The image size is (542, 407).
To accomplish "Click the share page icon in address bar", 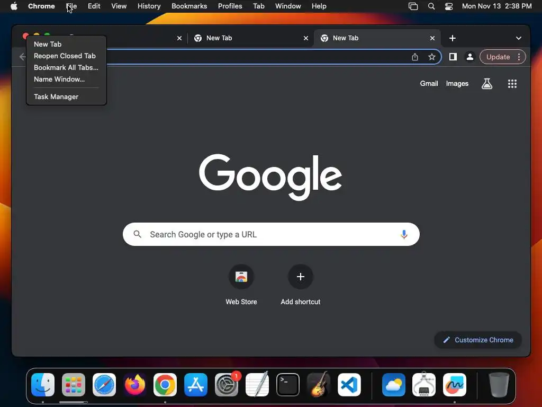I will pyautogui.click(x=415, y=57).
